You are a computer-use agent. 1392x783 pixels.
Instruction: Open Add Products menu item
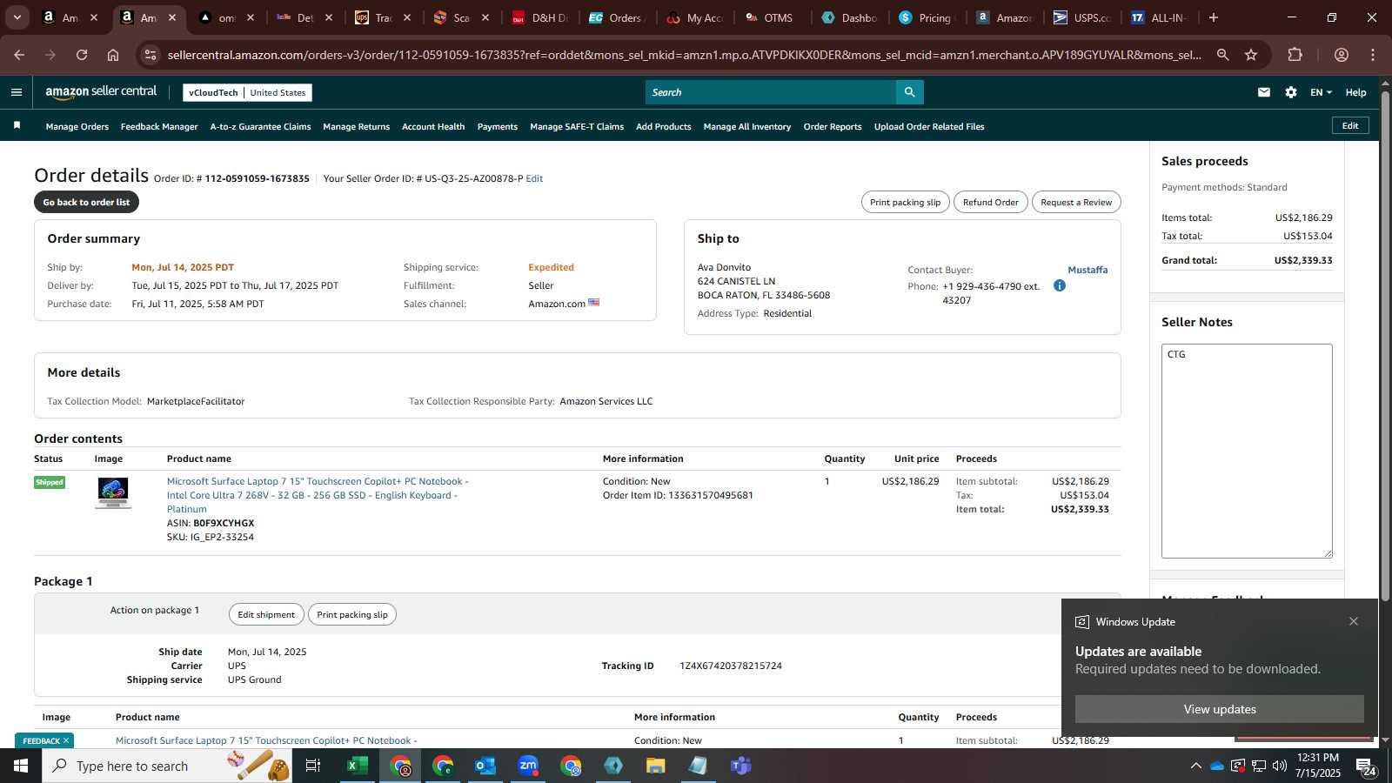(664, 127)
